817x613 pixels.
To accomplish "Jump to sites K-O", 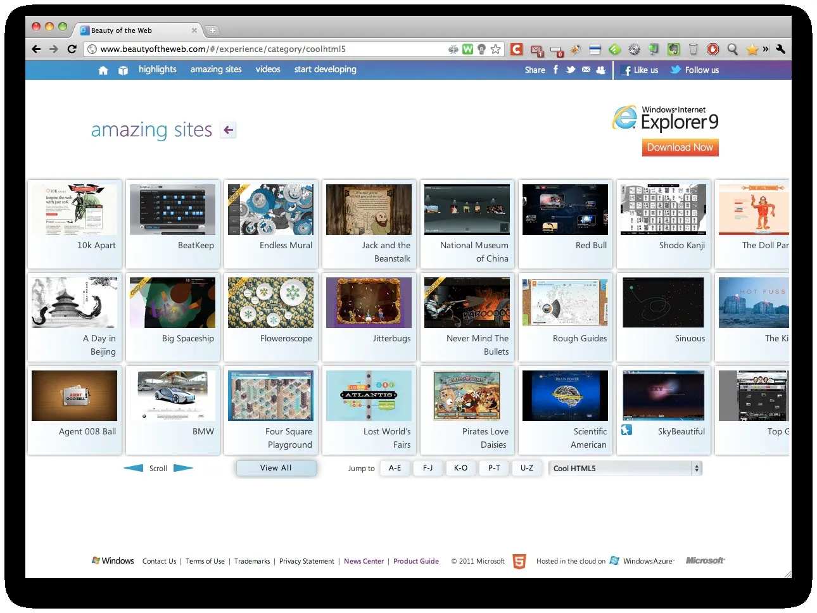I will click(x=460, y=468).
